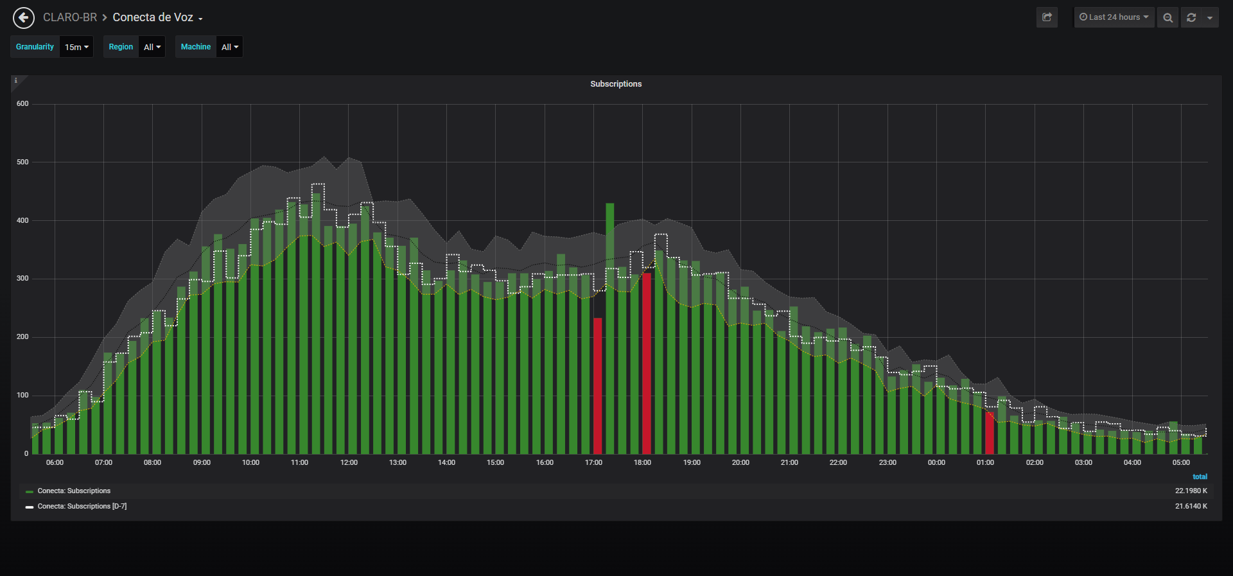Viewport: 1233px width, 576px height.
Task: Open the panel info corner icon
Action: 16,81
